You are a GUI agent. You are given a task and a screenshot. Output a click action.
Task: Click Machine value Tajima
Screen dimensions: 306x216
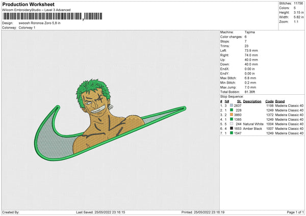click(249, 32)
